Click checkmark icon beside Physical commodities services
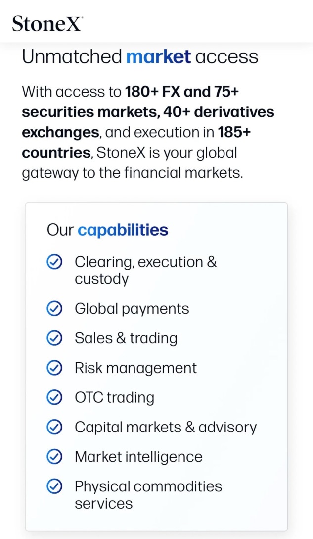Screen dimensions: 313x539 (x=54, y=486)
